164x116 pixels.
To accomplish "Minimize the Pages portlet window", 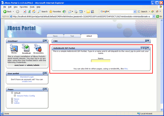I will pyautogui.click(x=44, y=89).
